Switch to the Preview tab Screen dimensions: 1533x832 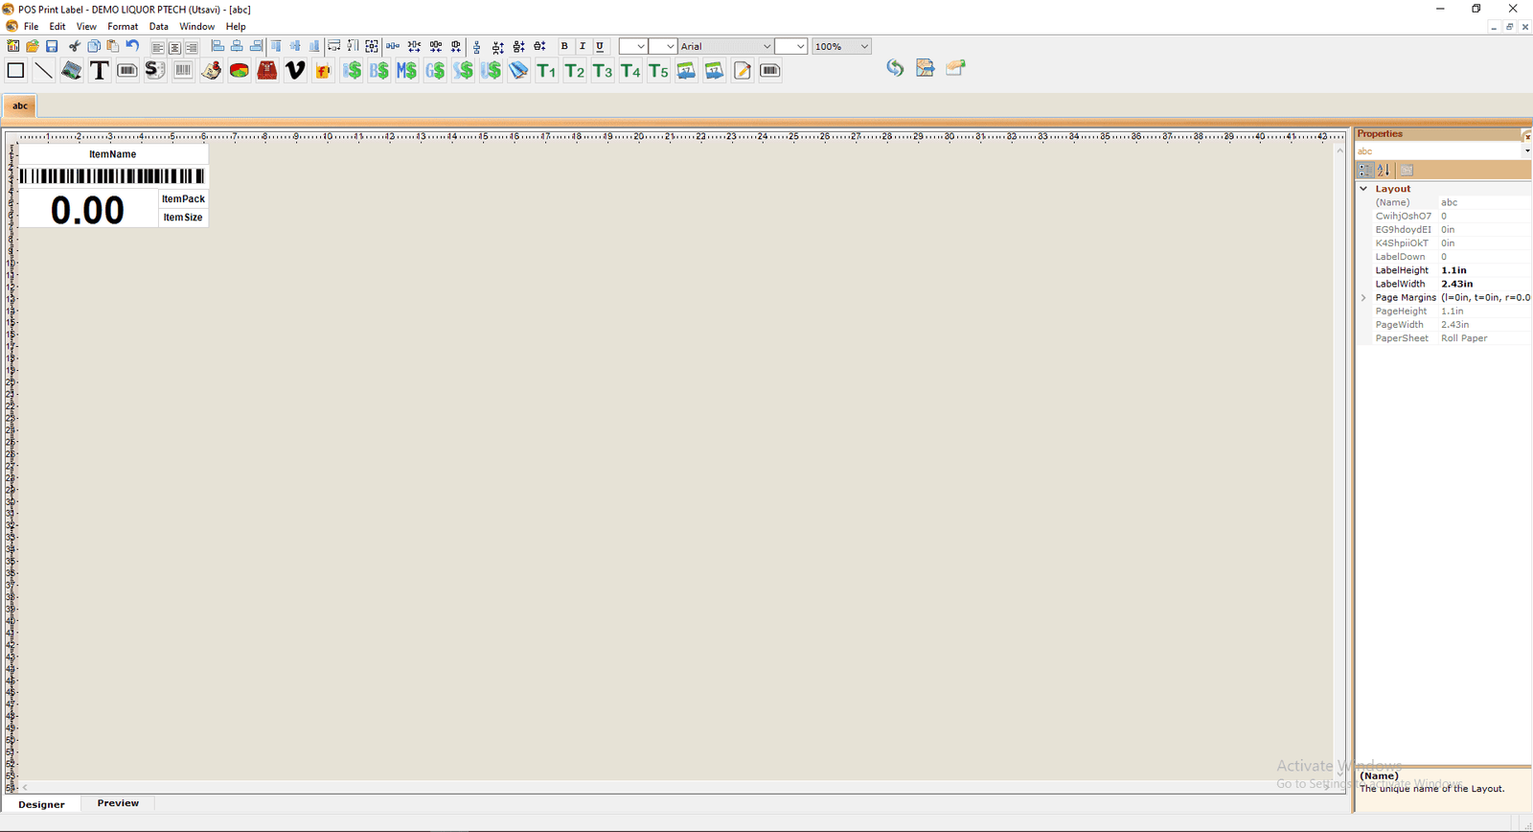tap(118, 803)
